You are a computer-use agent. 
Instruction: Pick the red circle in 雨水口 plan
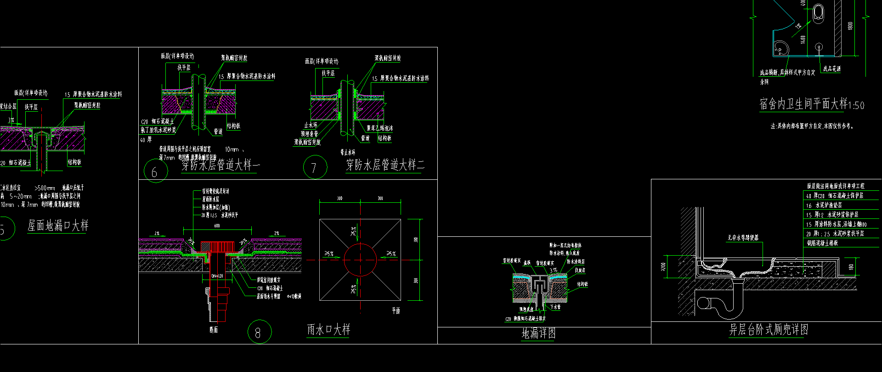point(360,260)
